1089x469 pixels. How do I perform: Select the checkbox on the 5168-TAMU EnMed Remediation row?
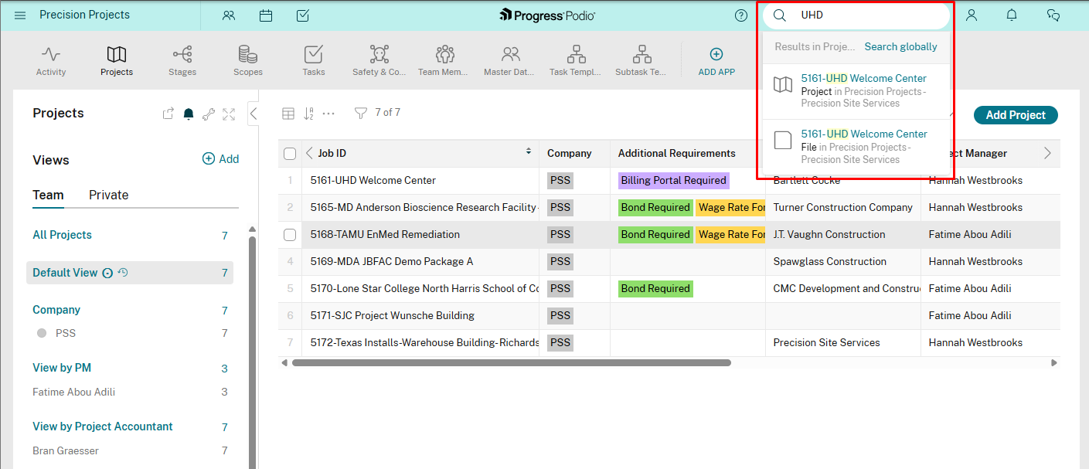click(289, 234)
